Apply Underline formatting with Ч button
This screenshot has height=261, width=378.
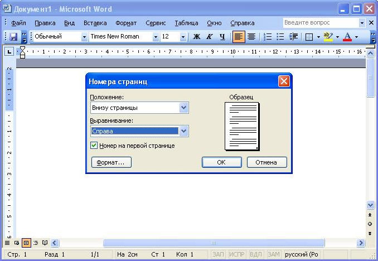point(222,37)
